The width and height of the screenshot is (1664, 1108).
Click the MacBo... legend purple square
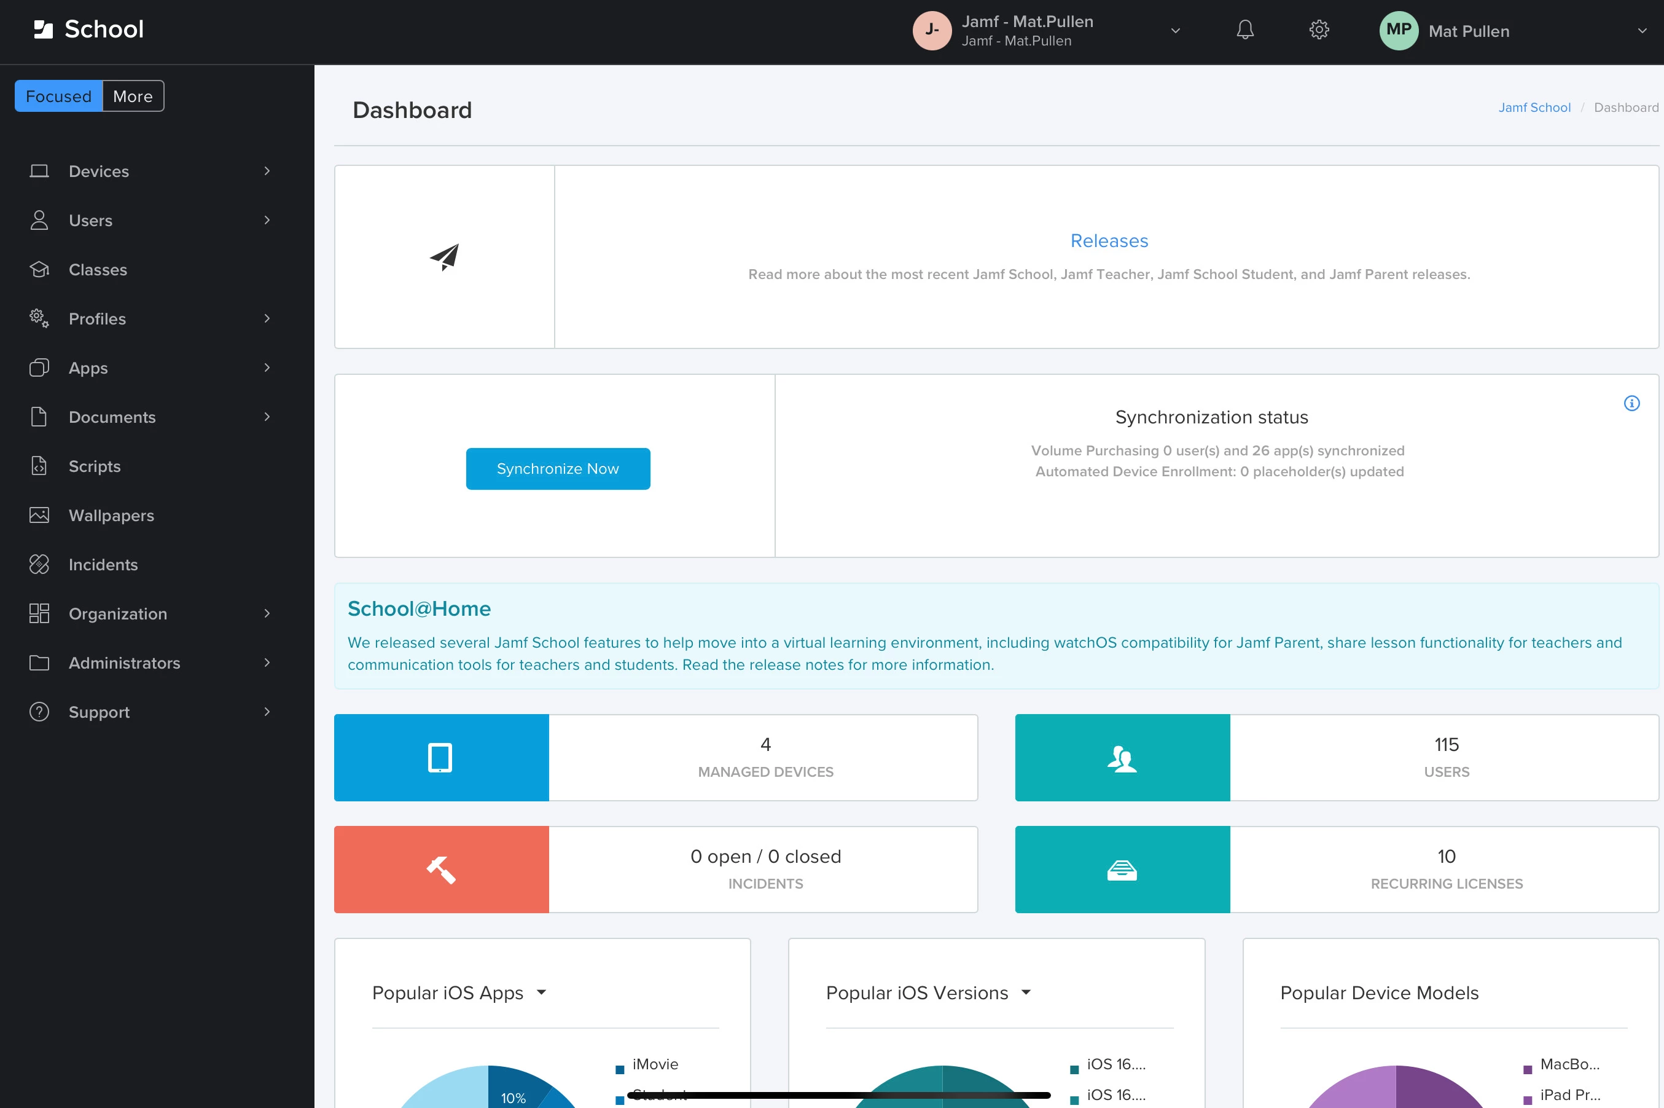(x=1528, y=1069)
